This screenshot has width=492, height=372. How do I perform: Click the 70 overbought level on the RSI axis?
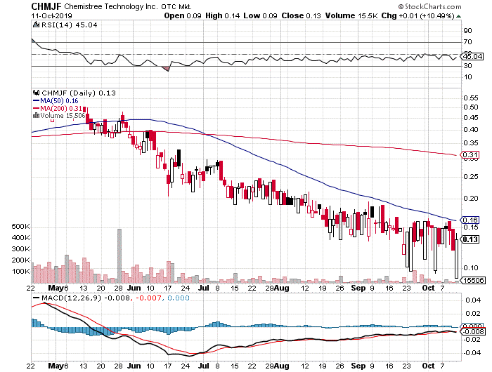[467, 42]
